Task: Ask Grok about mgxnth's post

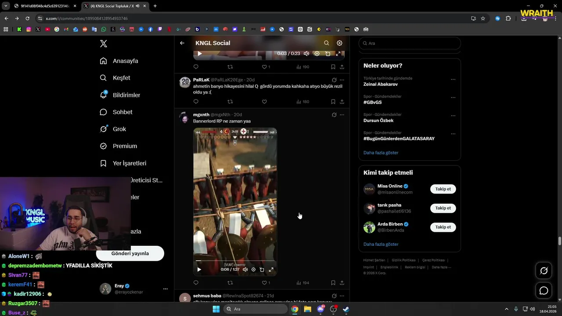Action: (x=334, y=115)
